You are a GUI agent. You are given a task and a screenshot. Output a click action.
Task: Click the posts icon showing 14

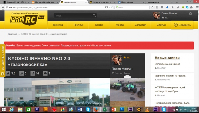pyautogui.click(x=32, y=73)
